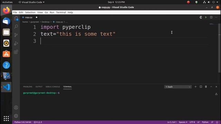Open Help from the dock

6,65
